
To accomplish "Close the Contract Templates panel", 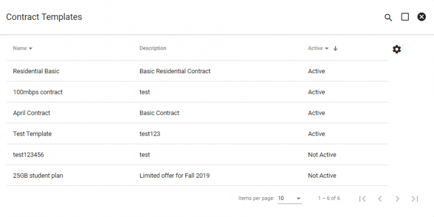I will click(422, 17).
